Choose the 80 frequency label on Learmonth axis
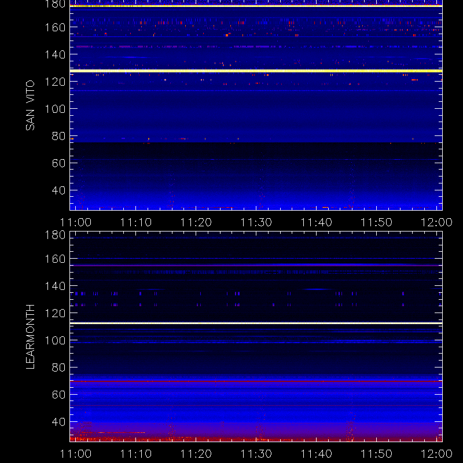 (58, 368)
